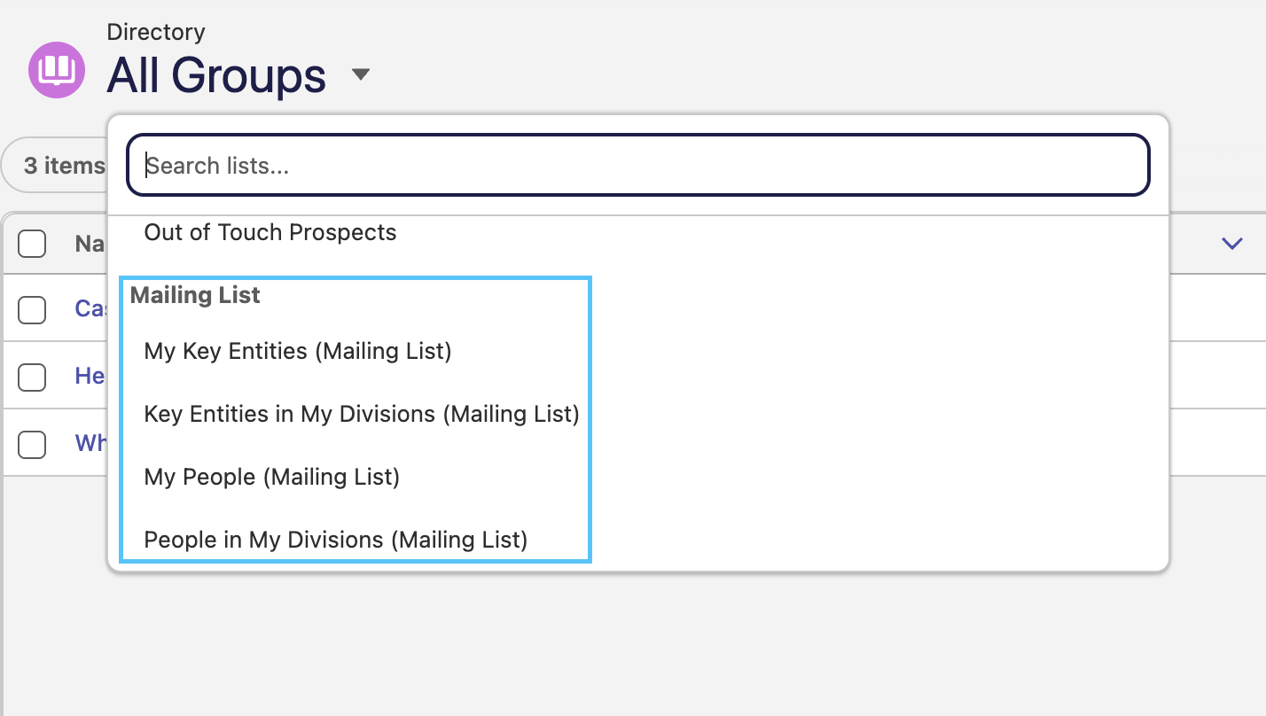Click the 'Na' column header to sort
This screenshot has height=716, width=1266.
point(90,244)
